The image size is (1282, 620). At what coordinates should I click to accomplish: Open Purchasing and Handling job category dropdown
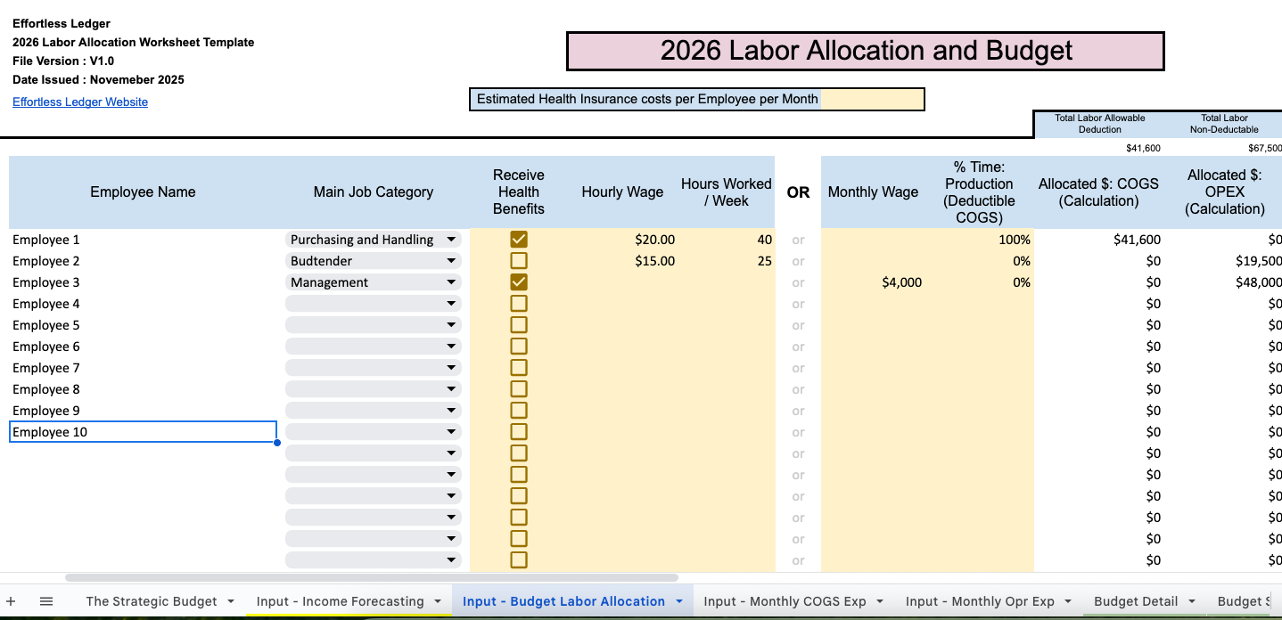[x=374, y=239]
